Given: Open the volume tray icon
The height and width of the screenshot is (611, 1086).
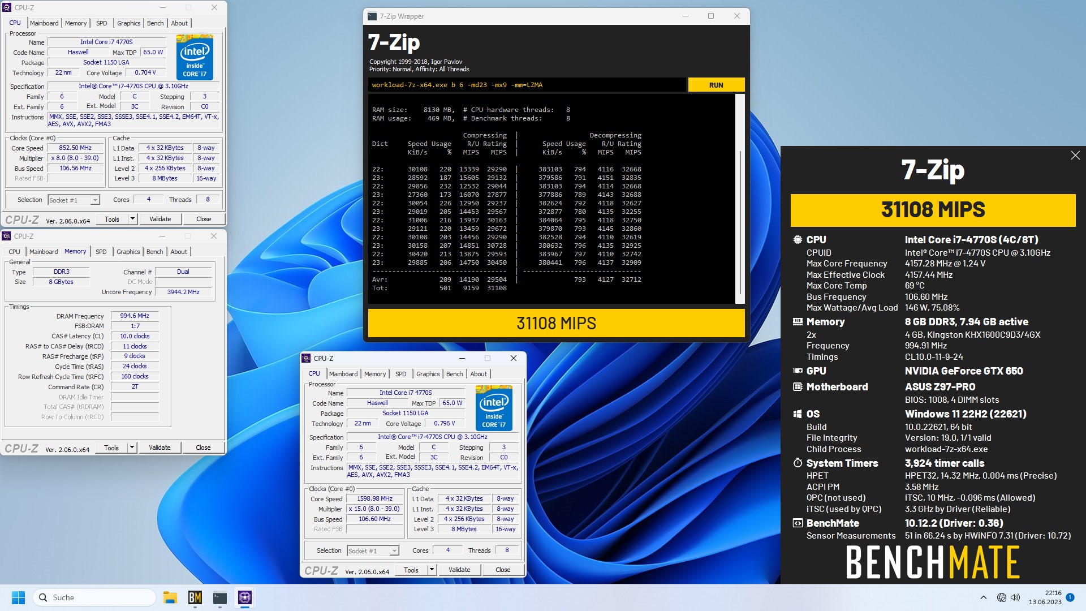Looking at the screenshot, I should point(1015,597).
